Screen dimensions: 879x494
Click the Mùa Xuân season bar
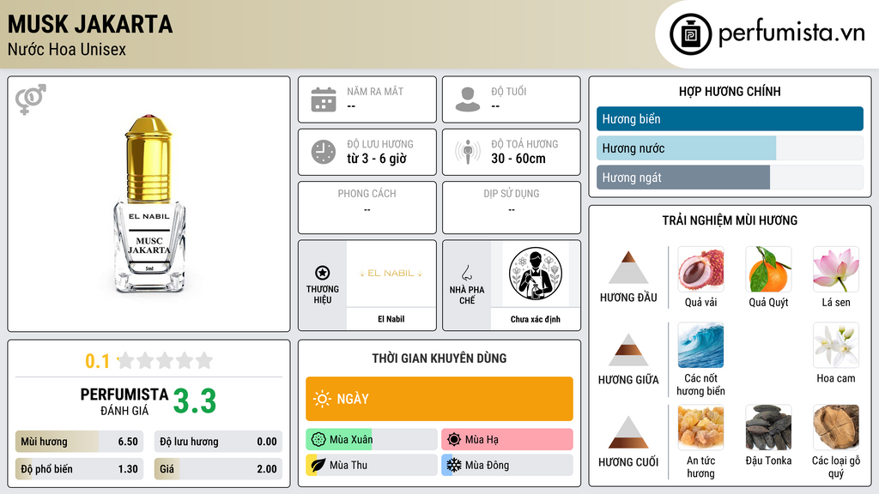click(x=371, y=440)
